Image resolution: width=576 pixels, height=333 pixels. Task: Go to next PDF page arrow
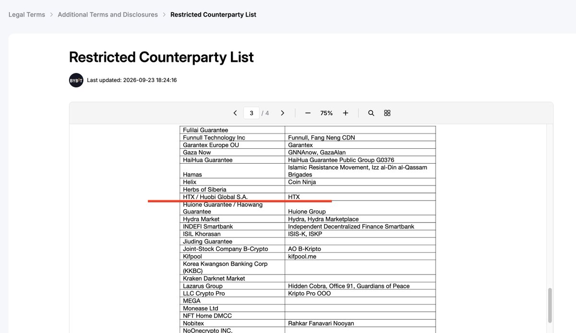pyautogui.click(x=282, y=113)
